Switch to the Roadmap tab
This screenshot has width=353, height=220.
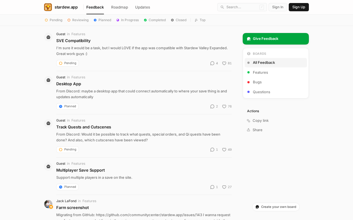[x=119, y=7]
